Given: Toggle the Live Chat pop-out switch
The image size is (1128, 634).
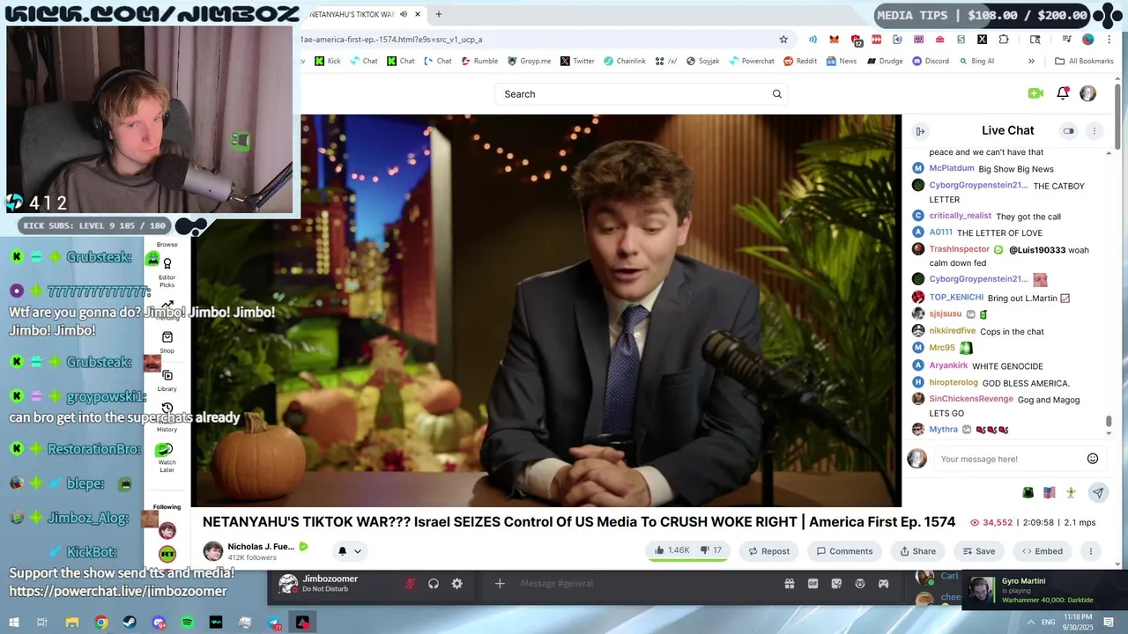Looking at the screenshot, I should tap(1068, 131).
